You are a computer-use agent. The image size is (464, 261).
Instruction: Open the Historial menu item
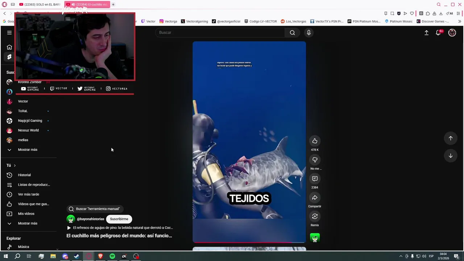click(x=24, y=175)
